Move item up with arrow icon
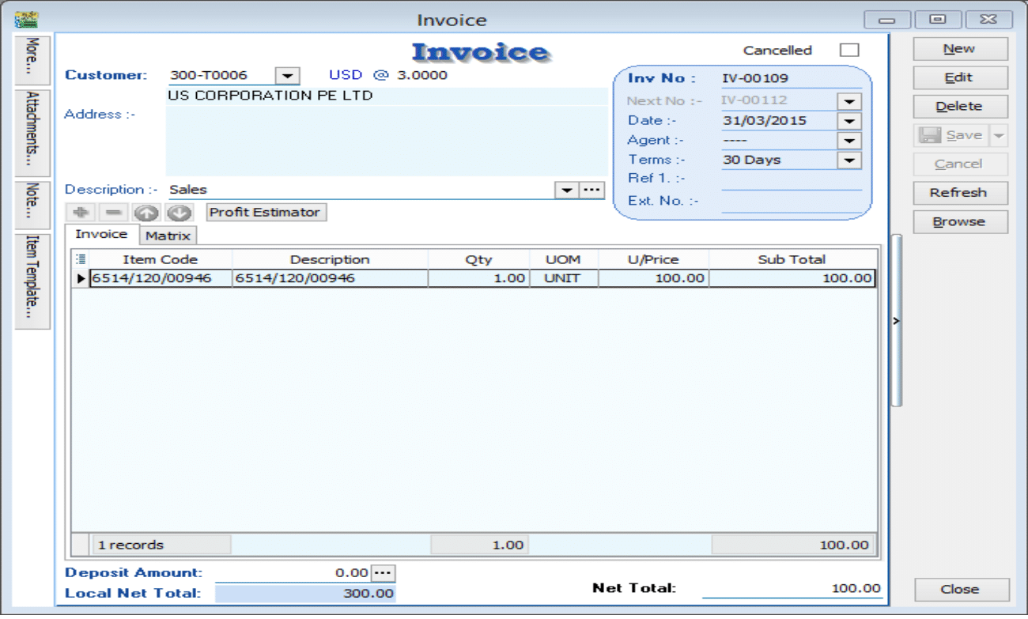1028x619 pixels. click(x=146, y=213)
